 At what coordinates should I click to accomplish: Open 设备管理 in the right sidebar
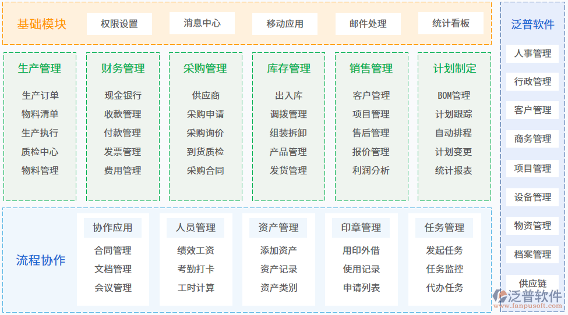532,198
